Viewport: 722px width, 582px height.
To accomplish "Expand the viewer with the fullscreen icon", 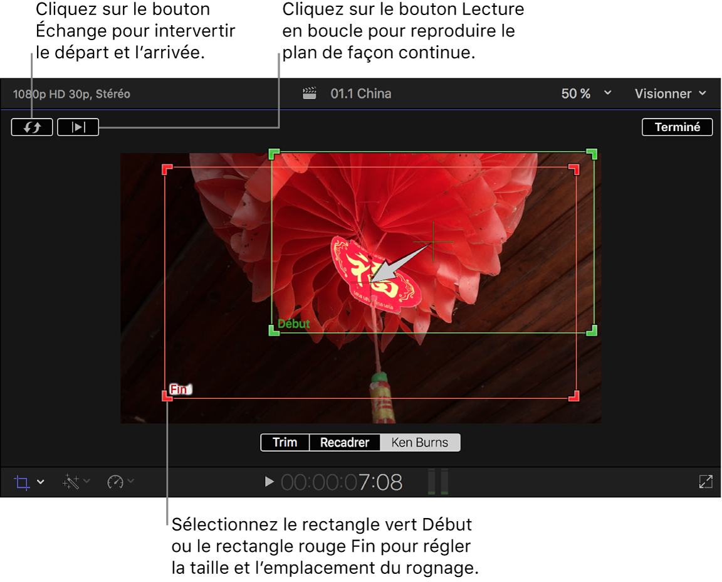I will tap(705, 482).
